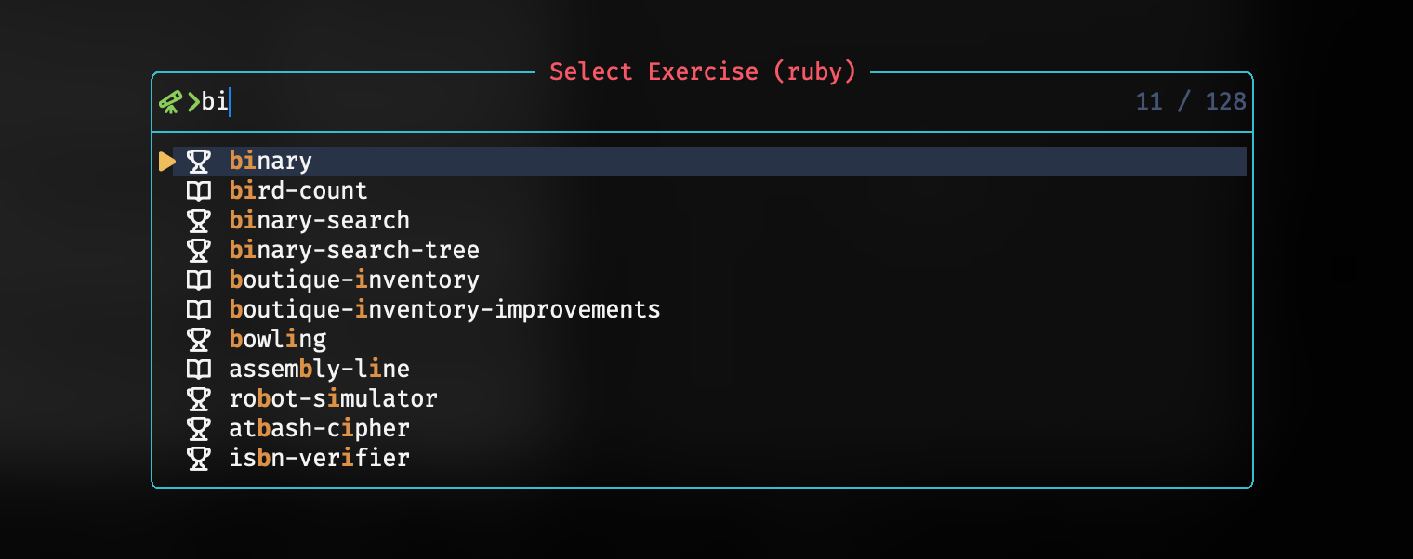Click the orange selection arrow marker
This screenshot has height=559, width=1413.
coord(166,162)
